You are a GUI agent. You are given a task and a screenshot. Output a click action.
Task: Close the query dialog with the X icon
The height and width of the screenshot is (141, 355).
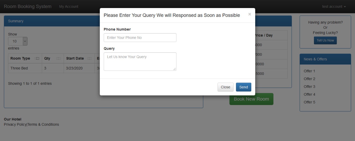(x=250, y=14)
